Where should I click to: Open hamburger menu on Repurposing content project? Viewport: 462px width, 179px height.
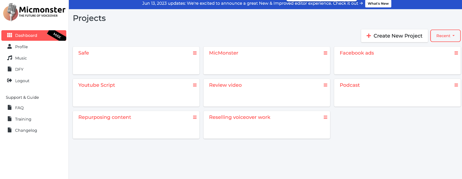(195, 117)
